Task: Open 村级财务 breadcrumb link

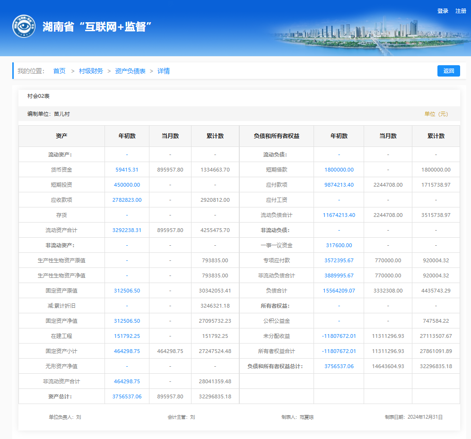Action: pos(91,71)
